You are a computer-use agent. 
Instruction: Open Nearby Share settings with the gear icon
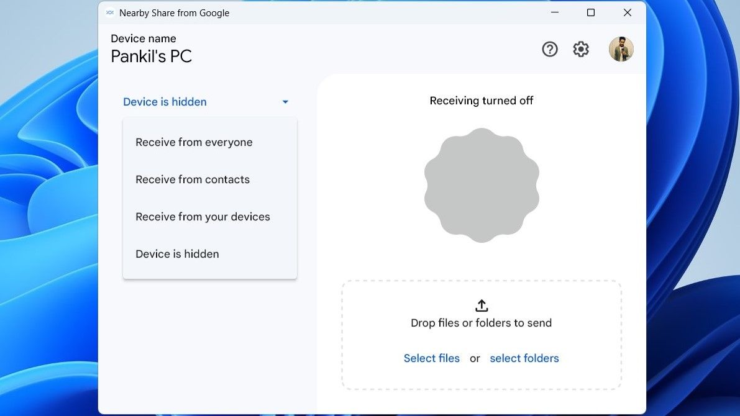(x=580, y=48)
